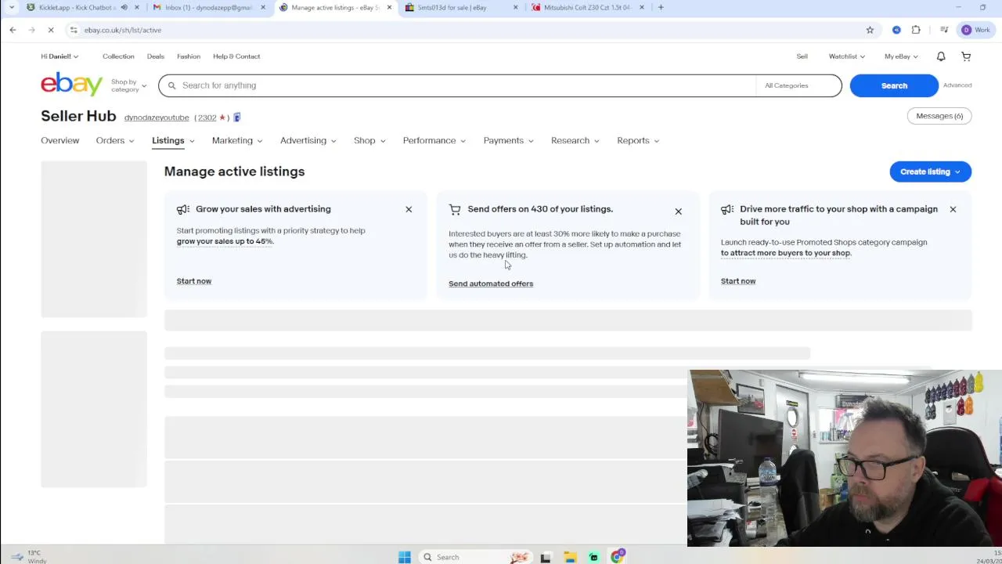Viewport: 1002px width, 564px height.
Task: Click the browser back arrow
Action: [13, 30]
